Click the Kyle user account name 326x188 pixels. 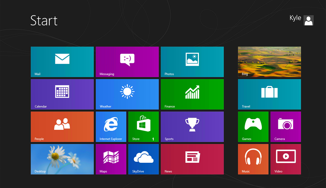[x=295, y=18]
